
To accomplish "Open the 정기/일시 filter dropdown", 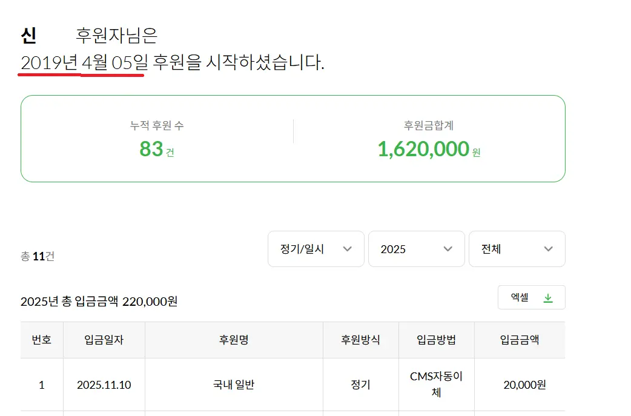I will 315,249.
